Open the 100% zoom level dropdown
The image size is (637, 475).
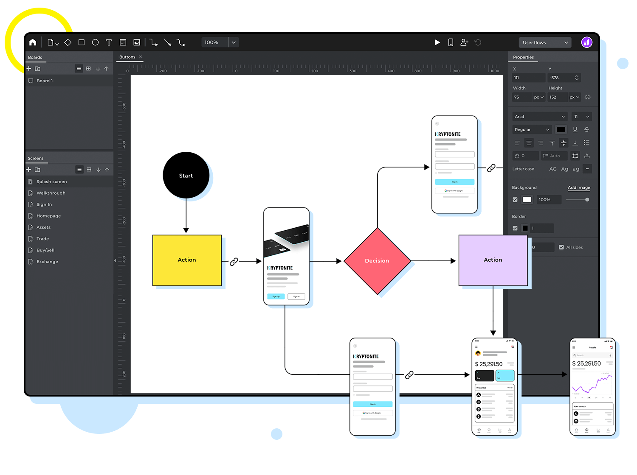click(234, 42)
